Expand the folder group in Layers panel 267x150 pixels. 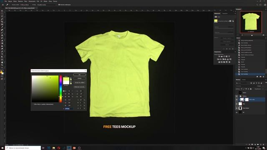pyautogui.click(x=239, y=96)
